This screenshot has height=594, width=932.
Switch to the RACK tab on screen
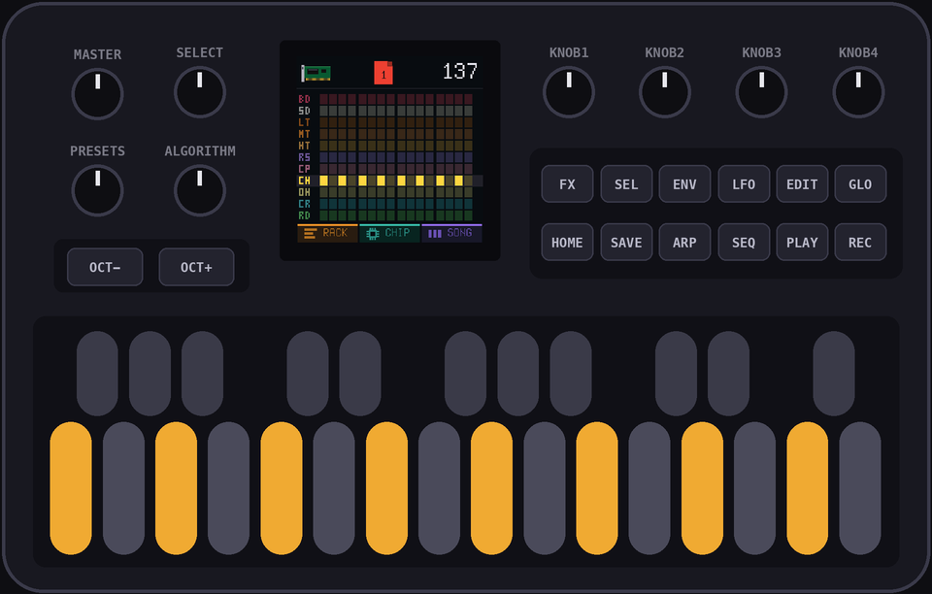click(327, 233)
